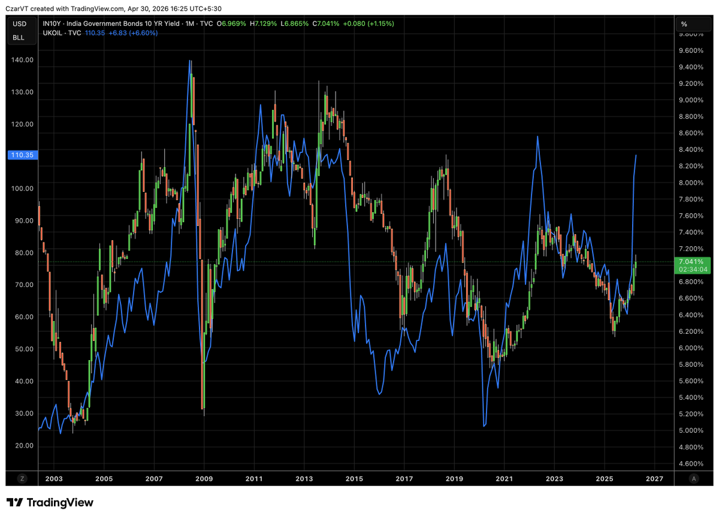719x519 pixels.
Task: Click the 8.600% label on right yield axis
Action: point(690,133)
